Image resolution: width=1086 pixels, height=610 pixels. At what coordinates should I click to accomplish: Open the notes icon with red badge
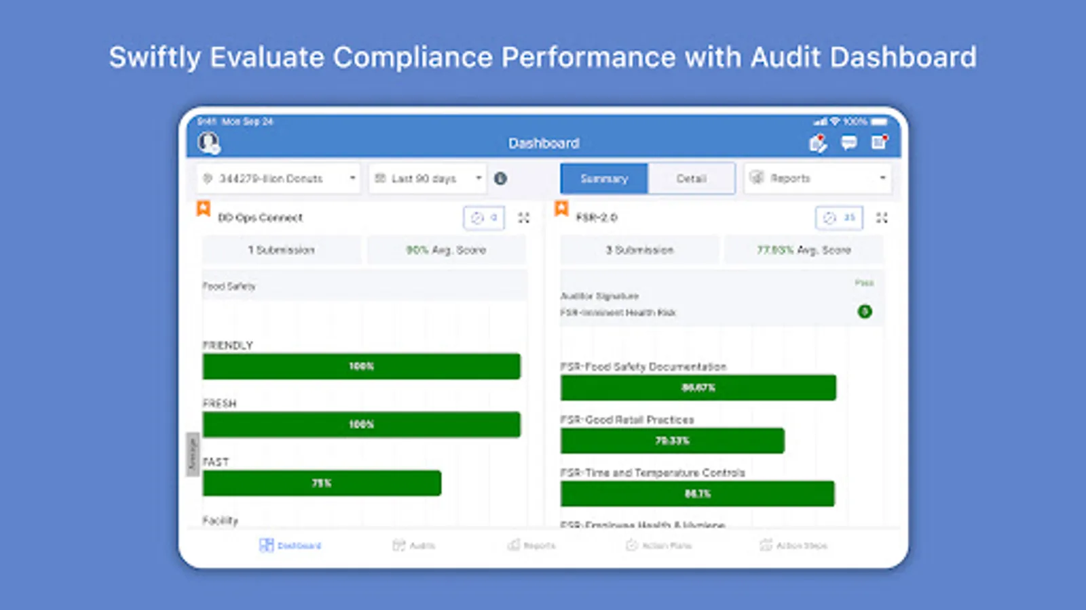[x=880, y=142]
